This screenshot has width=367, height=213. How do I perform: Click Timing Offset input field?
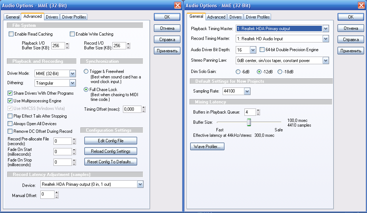[x=132, y=109]
